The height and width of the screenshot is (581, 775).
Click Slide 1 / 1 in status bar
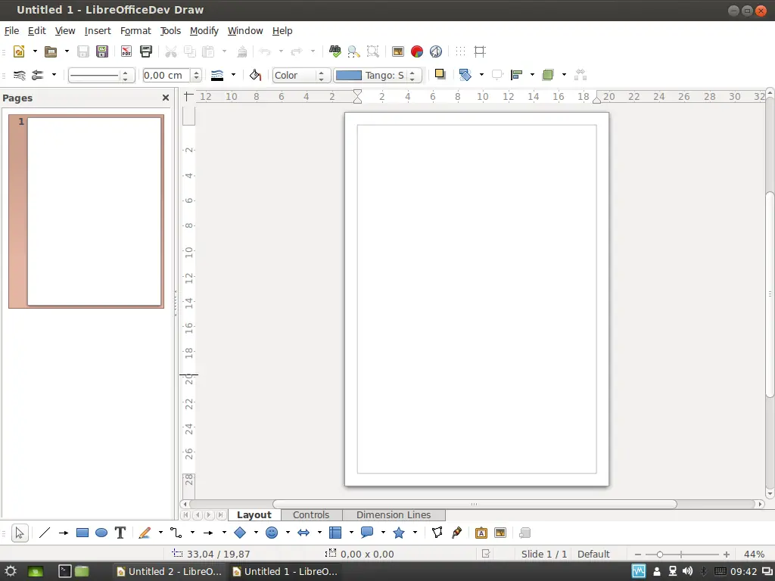[x=543, y=555]
